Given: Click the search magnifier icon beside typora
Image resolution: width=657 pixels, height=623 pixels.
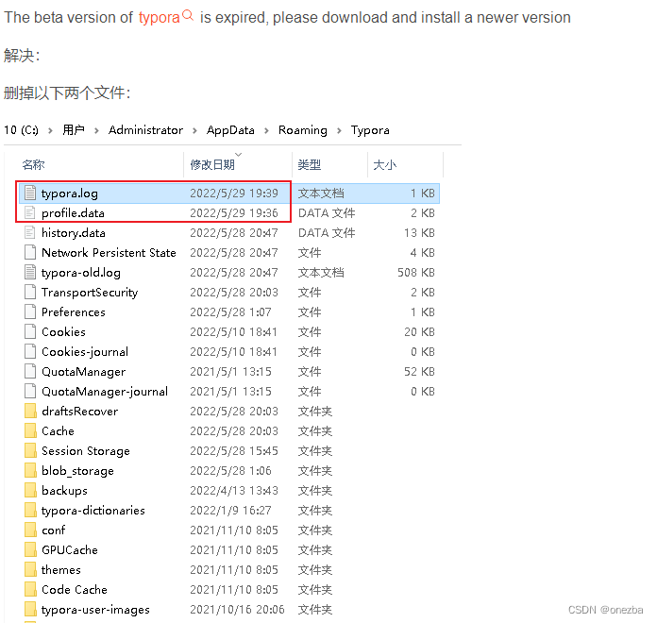Looking at the screenshot, I should 188,15.
